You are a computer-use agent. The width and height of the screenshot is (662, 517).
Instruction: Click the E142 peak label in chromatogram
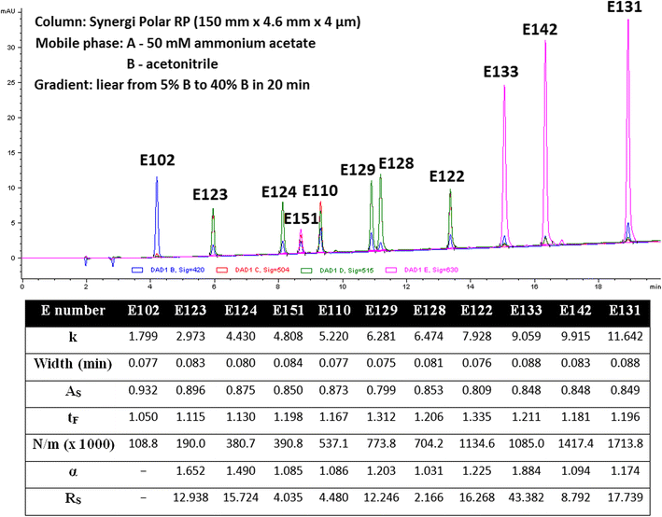pos(540,29)
